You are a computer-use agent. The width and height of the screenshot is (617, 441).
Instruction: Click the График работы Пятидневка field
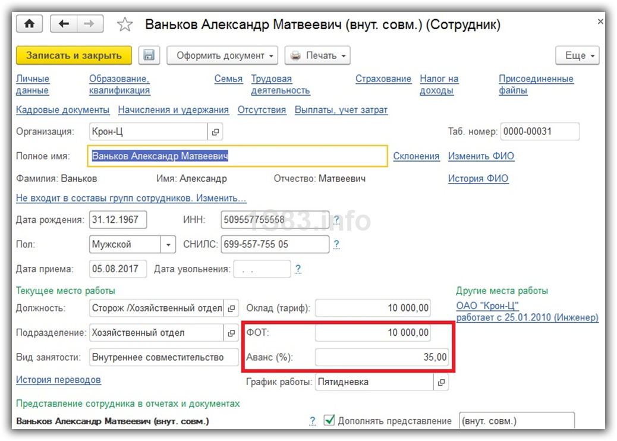pyautogui.click(x=374, y=382)
